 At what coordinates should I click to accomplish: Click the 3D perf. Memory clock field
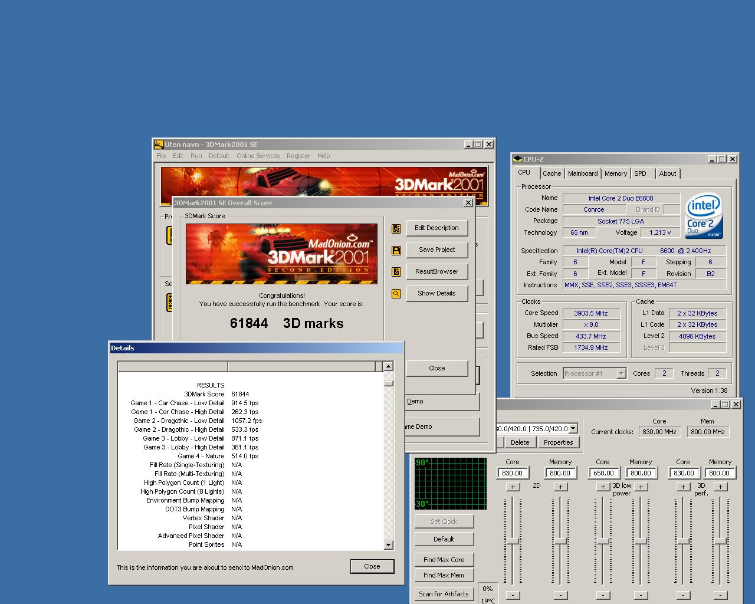(x=719, y=473)
